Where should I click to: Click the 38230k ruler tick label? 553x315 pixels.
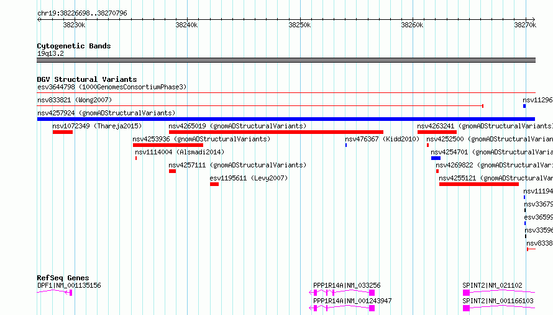click(x=74, y=25)
